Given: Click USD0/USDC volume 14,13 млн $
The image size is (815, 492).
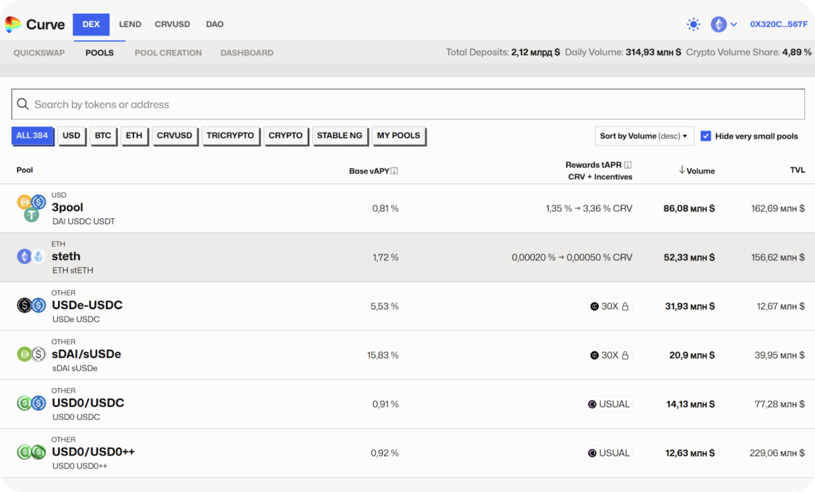Looking at the screenshot, I should tap(691, 404).
